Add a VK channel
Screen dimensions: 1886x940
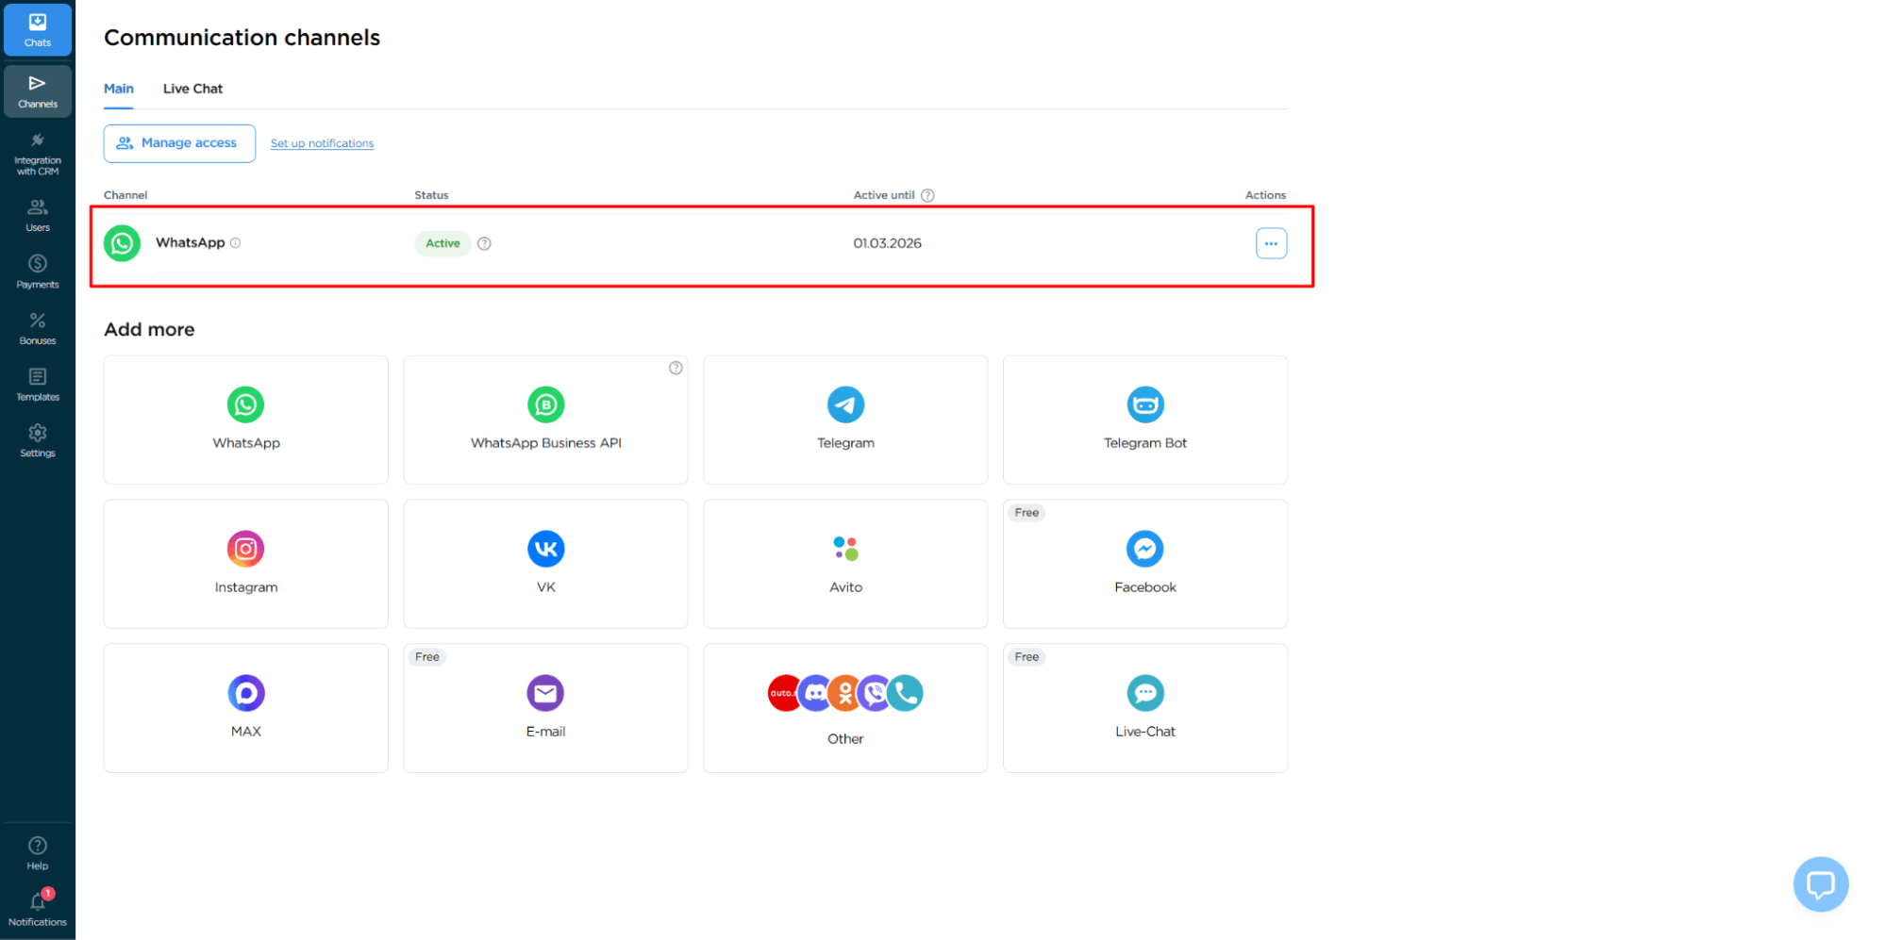tap(545, 564)
